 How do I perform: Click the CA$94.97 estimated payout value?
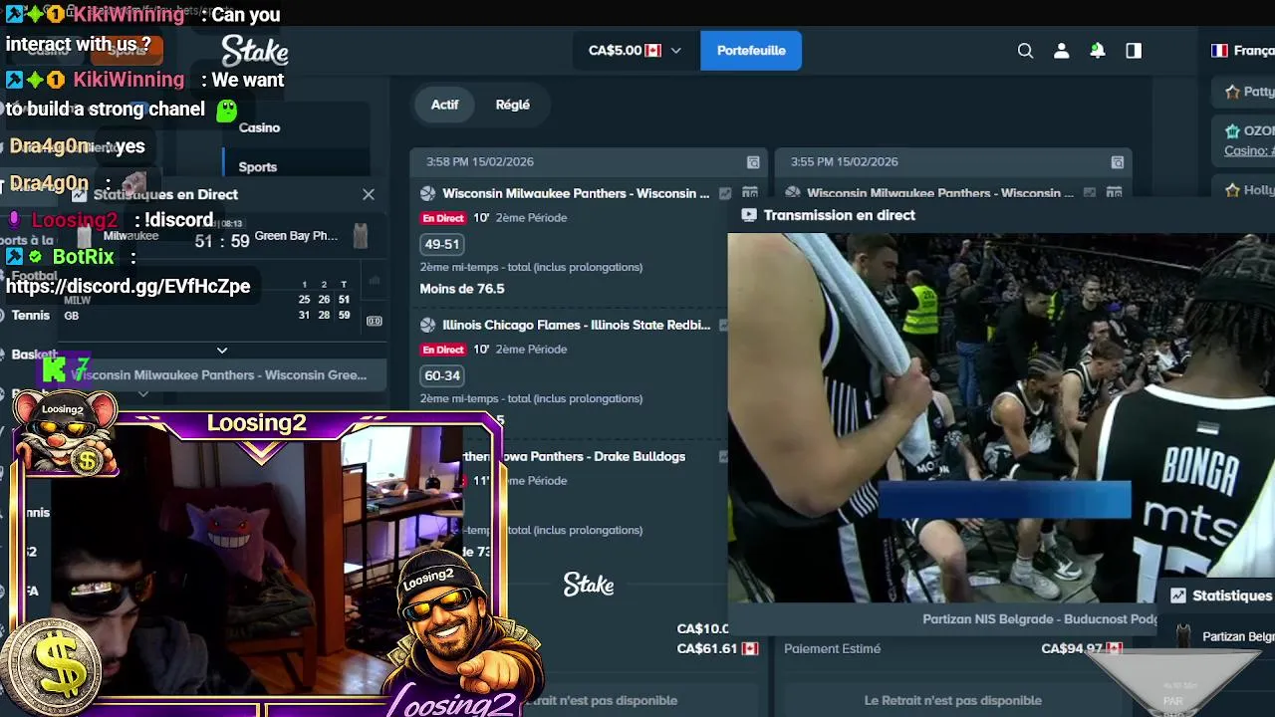coord(1072,648)
